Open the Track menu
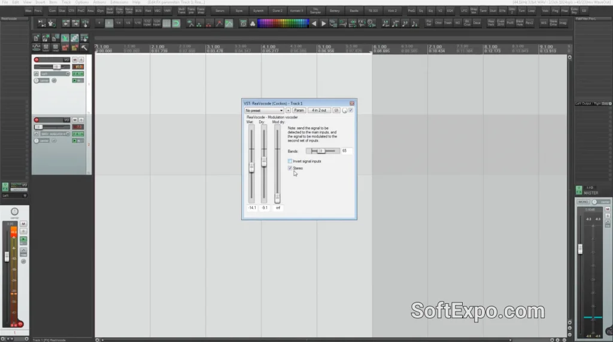This screenshot has height=342, width=613. tap(66, 2)
